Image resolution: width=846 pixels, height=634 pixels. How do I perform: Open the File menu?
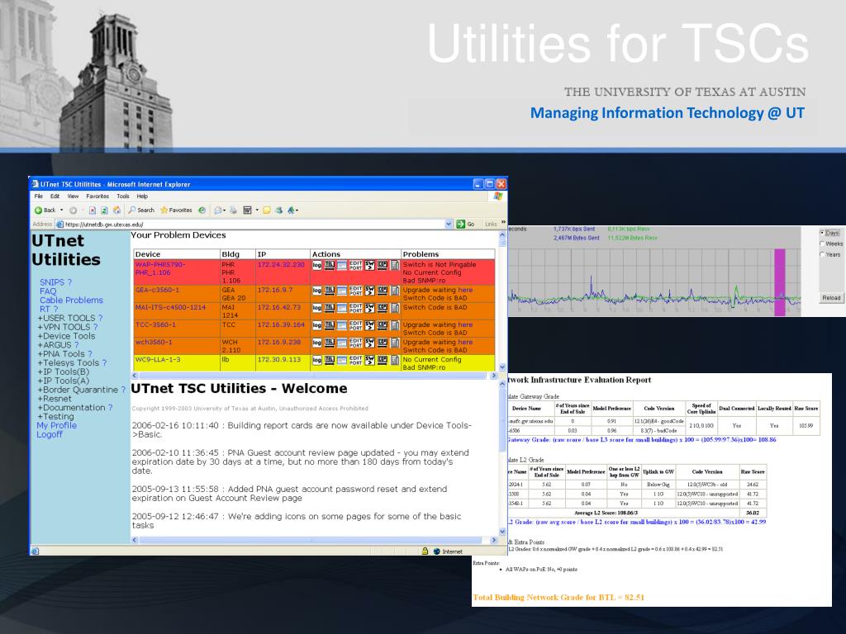coord(38,196)
